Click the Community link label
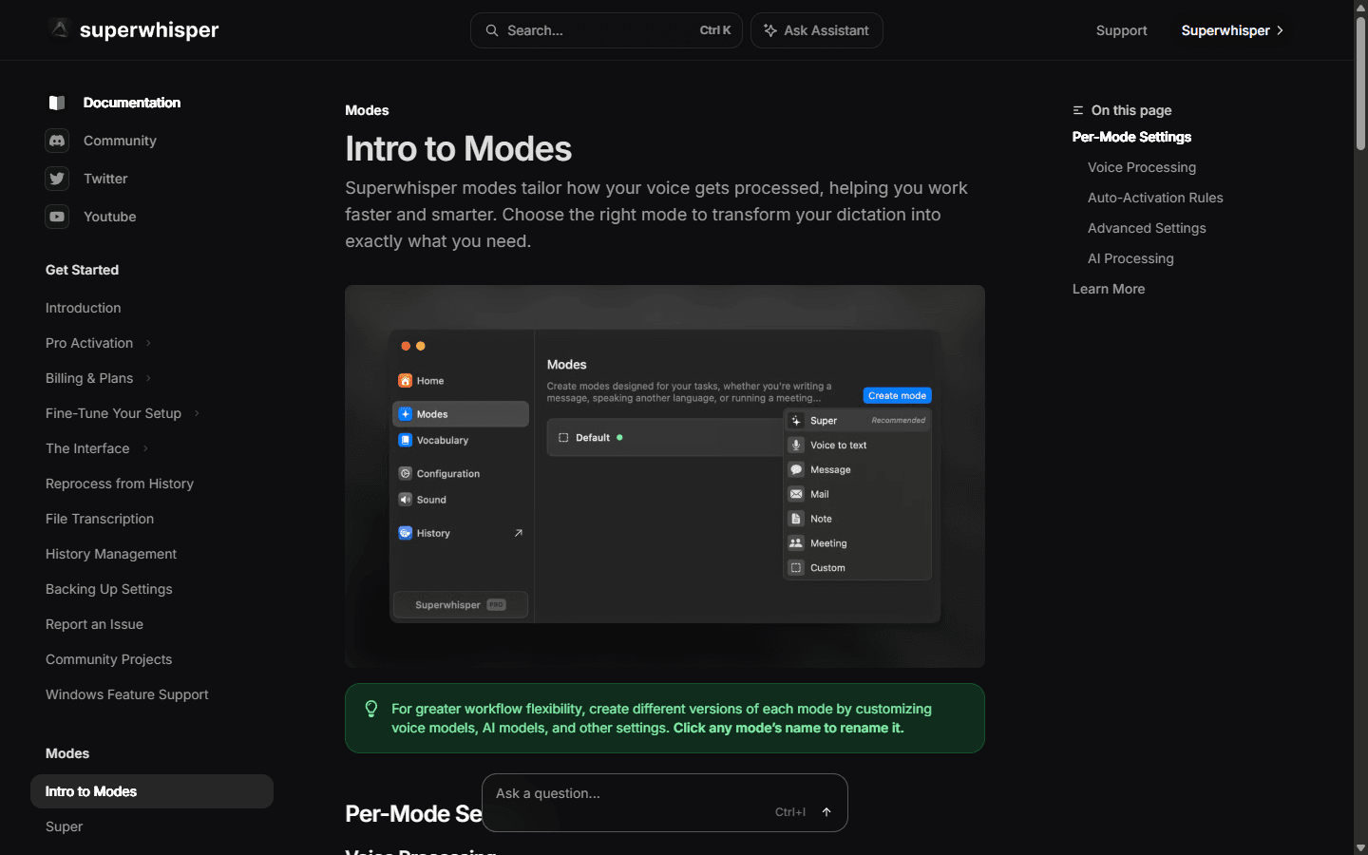 pyautogui.click(x=120, y=141)
